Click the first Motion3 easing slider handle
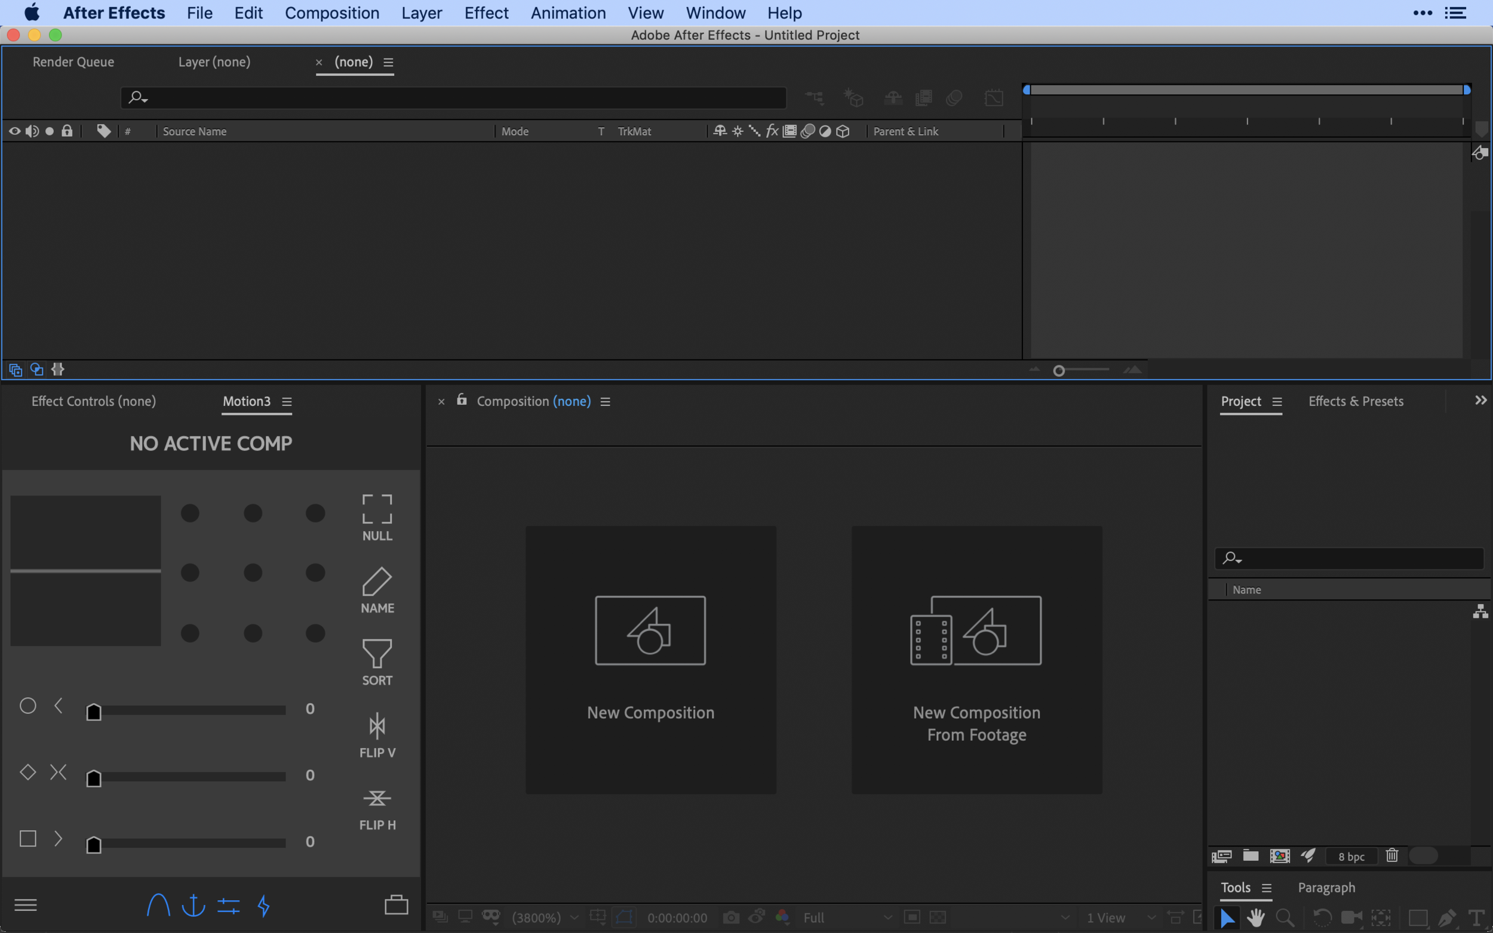Image resolution: width=1493 pixels, height=933 pixels. [94, 712]
